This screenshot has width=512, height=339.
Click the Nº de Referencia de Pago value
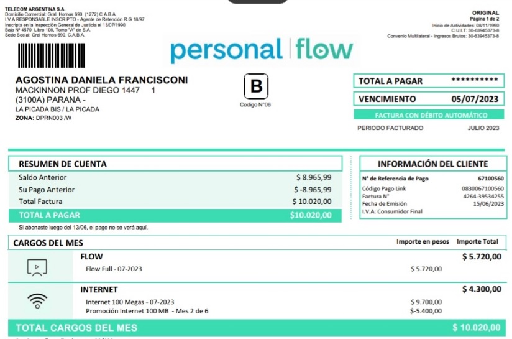490,179
